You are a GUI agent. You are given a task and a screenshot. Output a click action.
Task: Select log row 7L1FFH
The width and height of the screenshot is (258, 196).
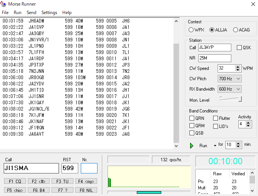pyautogui.click(x=66, y=53)
